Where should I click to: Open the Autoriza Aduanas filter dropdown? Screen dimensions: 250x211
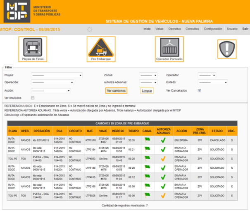coord(148,82)
